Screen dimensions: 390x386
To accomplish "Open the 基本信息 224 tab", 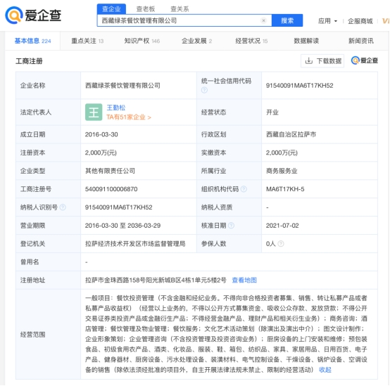I will 33,41.
